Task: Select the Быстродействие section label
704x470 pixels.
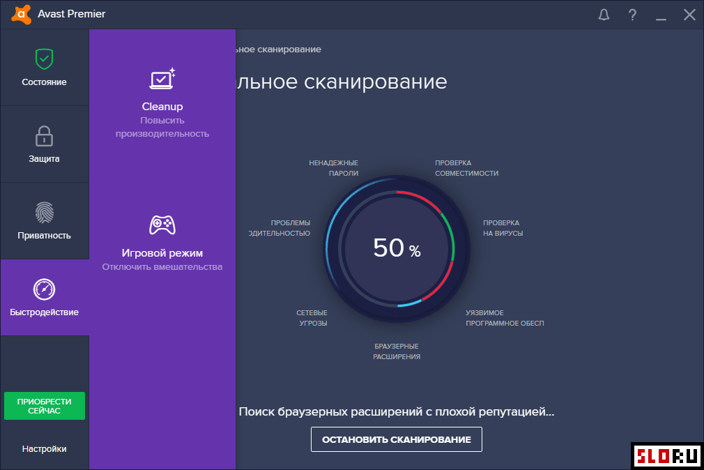Action: [x=44, y=312]
